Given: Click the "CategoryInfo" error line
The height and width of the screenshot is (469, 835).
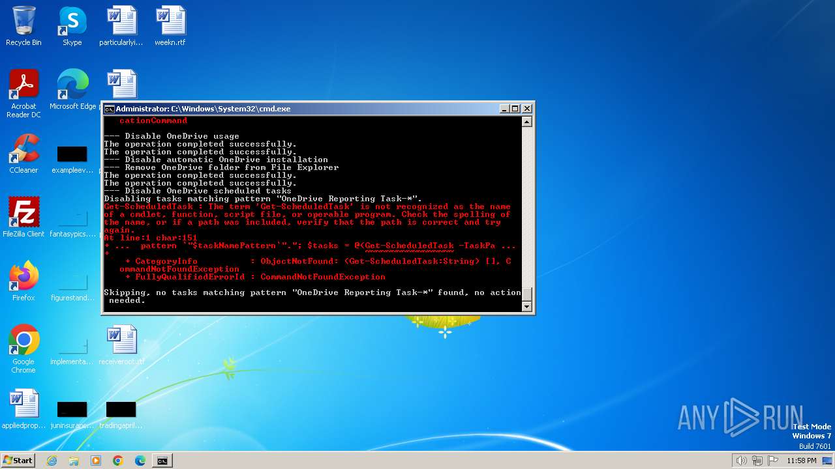Looking at the screenshot, I should tap(318, 261).
